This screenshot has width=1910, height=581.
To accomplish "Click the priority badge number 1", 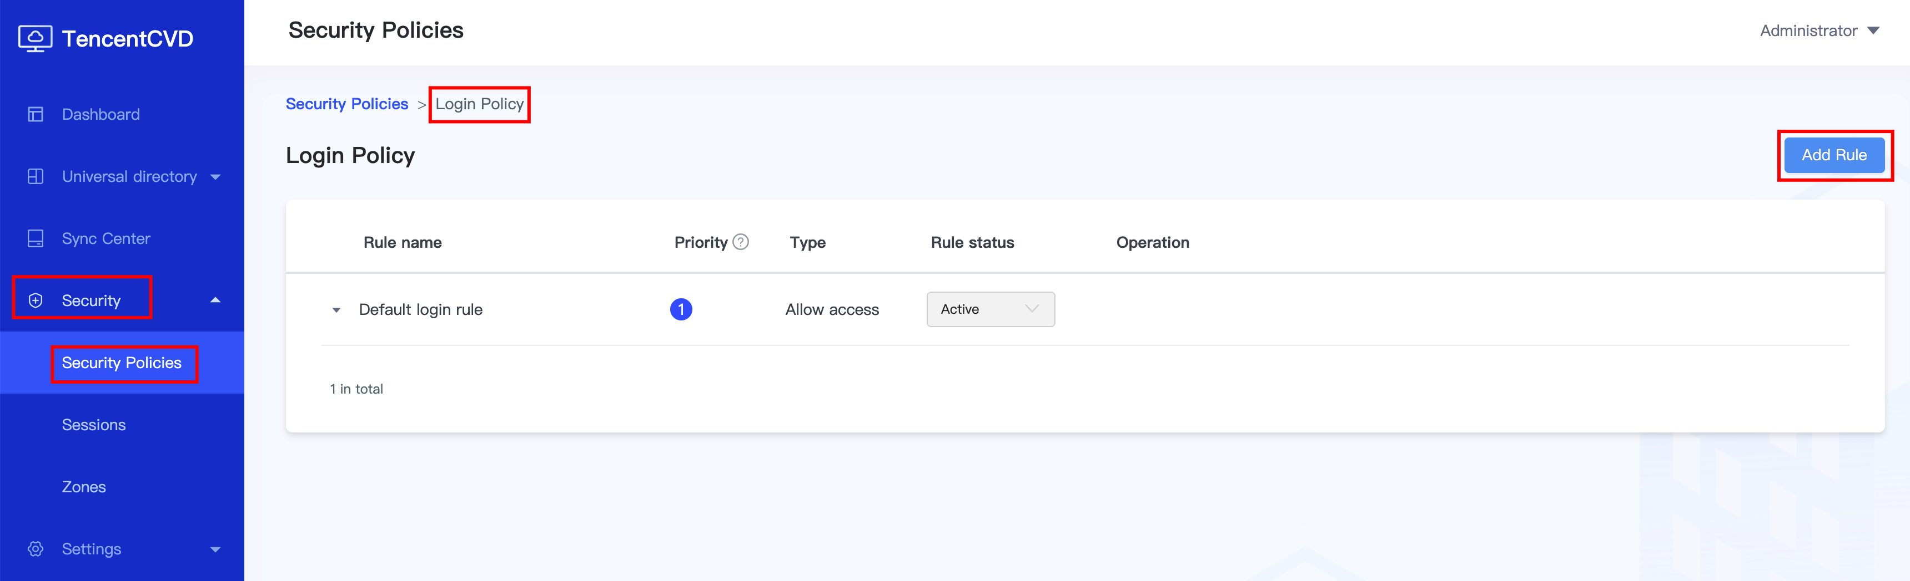I will click(x=681, y=309).
